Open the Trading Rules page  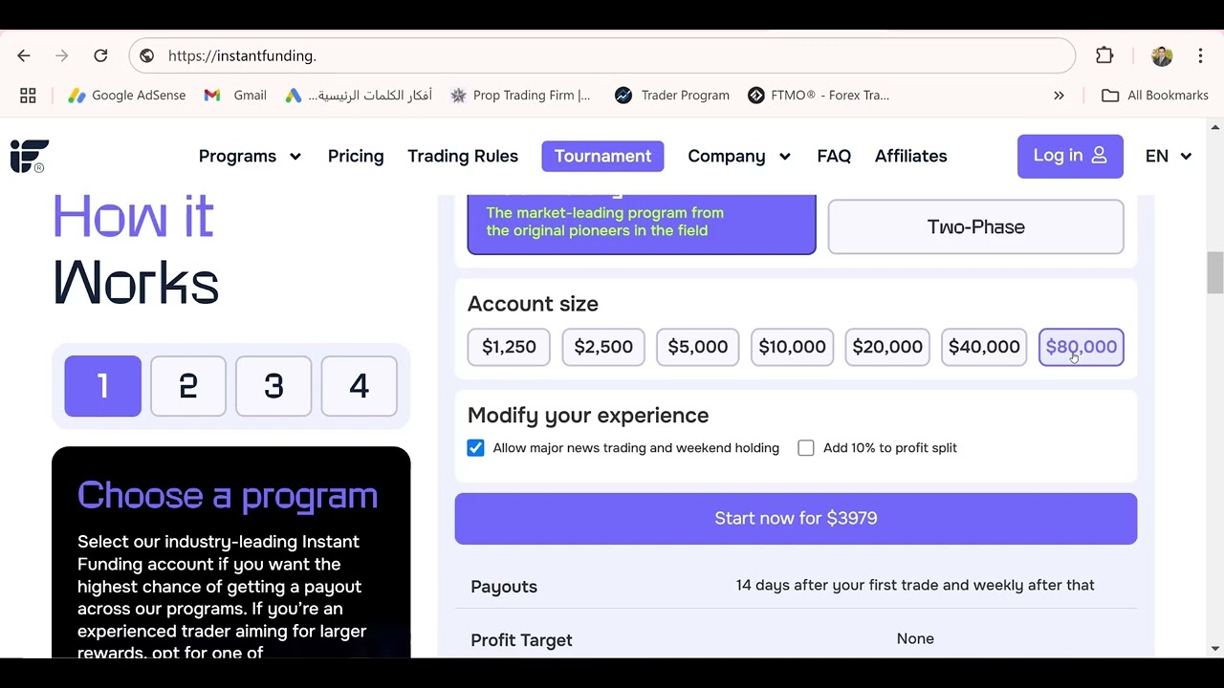point(463,156)
